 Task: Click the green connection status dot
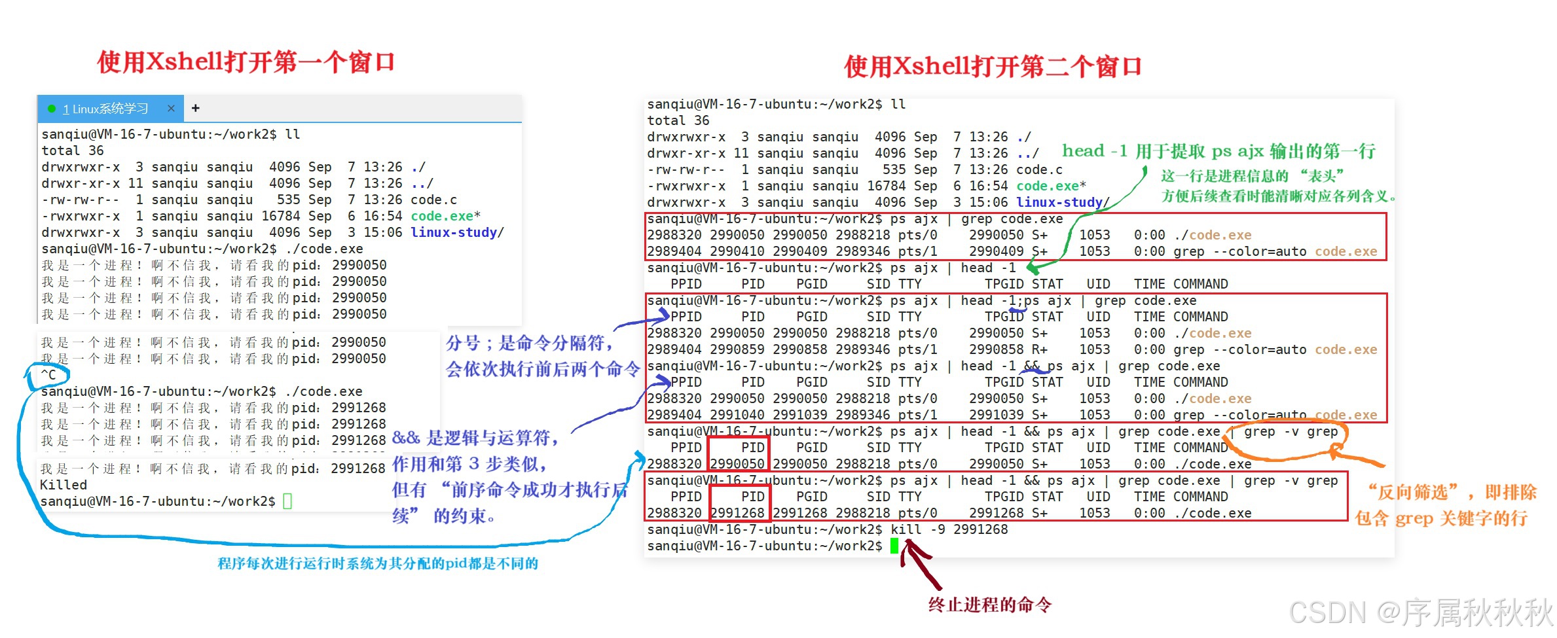[x=52, y=109]
